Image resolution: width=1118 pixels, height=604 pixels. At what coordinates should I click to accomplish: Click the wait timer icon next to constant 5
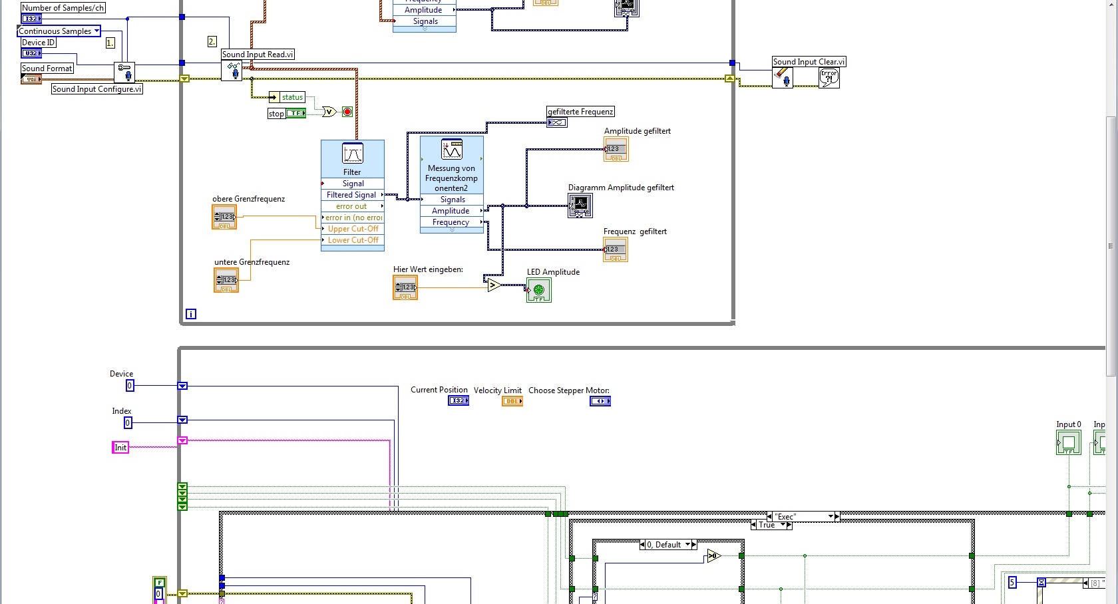(x=1041, y=583)
